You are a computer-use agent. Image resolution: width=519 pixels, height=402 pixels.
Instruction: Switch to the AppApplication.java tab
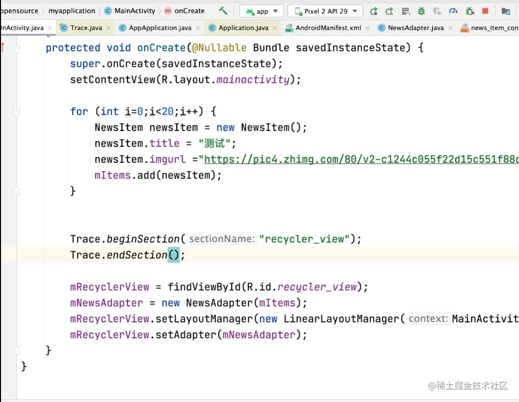(160, 28)
